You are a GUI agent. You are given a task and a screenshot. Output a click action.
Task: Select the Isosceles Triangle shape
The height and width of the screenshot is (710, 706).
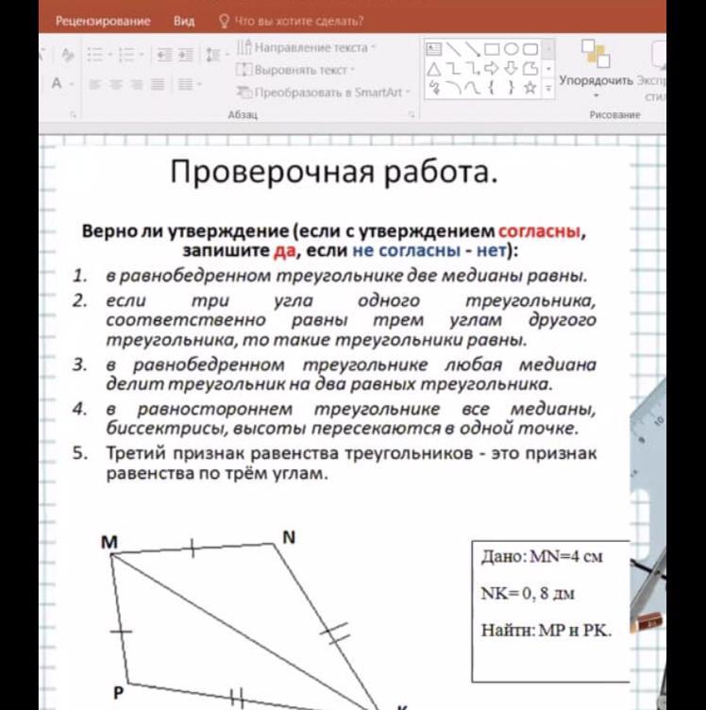point(434,69)
